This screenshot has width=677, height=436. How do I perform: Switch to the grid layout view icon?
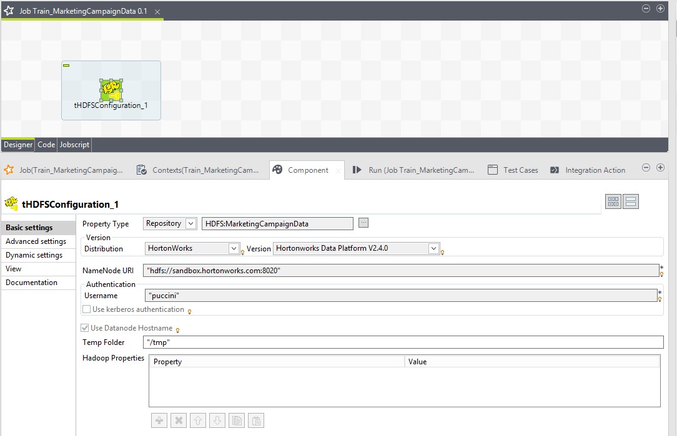[x=613, y=201]
